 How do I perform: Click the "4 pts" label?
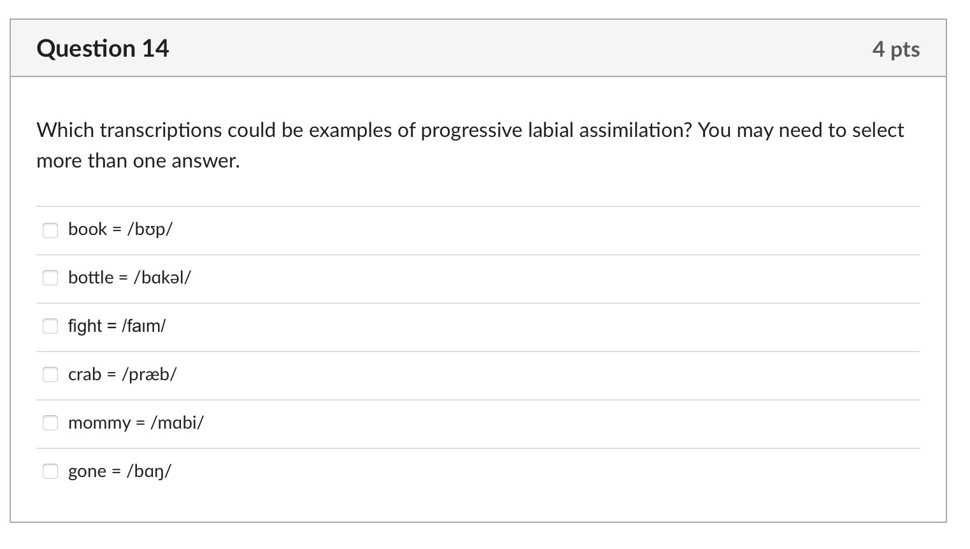pos(897,48)
